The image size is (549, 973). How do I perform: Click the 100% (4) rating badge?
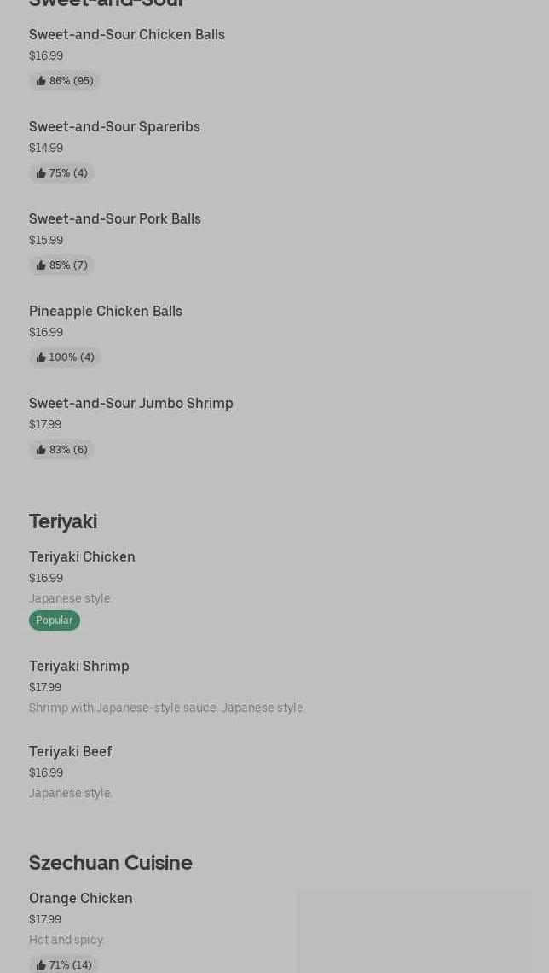[x=65, y=358]
